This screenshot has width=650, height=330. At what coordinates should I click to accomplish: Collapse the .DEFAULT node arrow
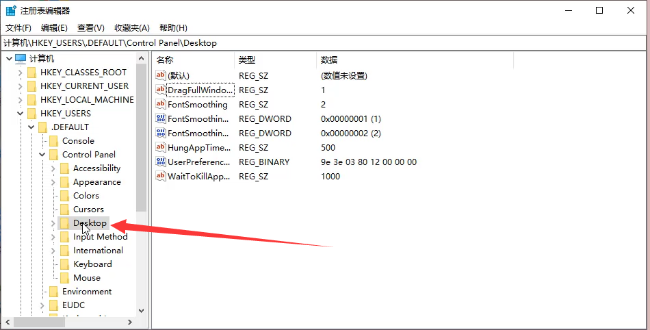click(x=31, y=127)
